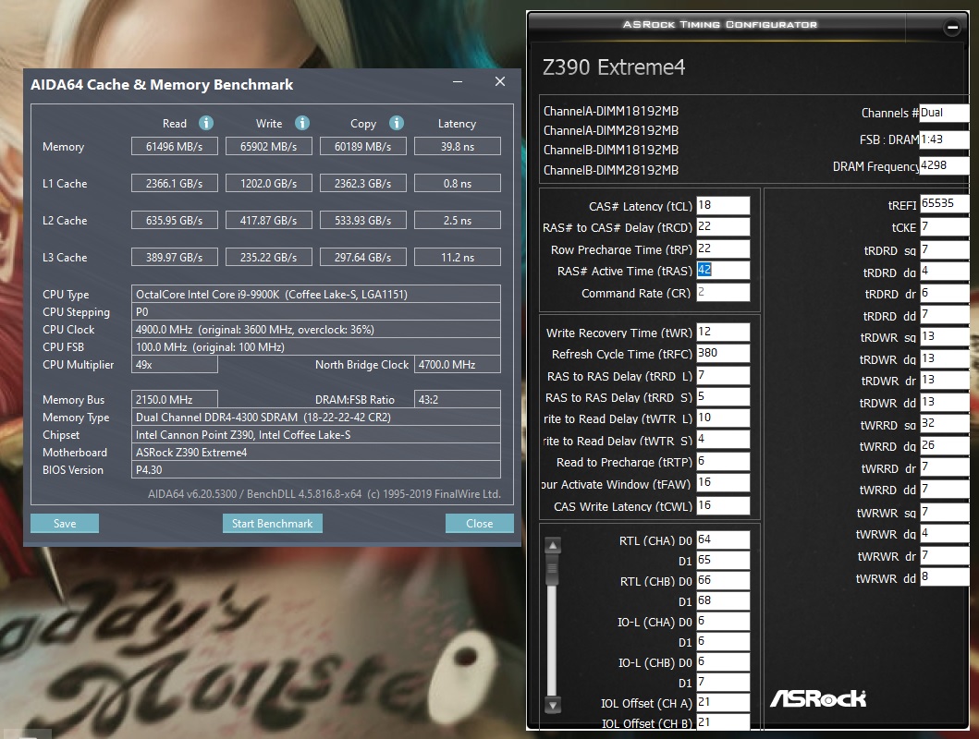Close AIDA64 window with the X icon

[x=500, y=81]
